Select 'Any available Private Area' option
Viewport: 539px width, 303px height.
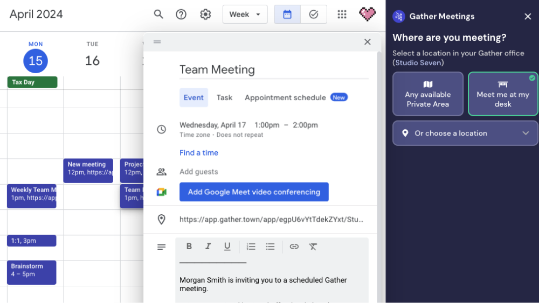(x=428, y=94)
